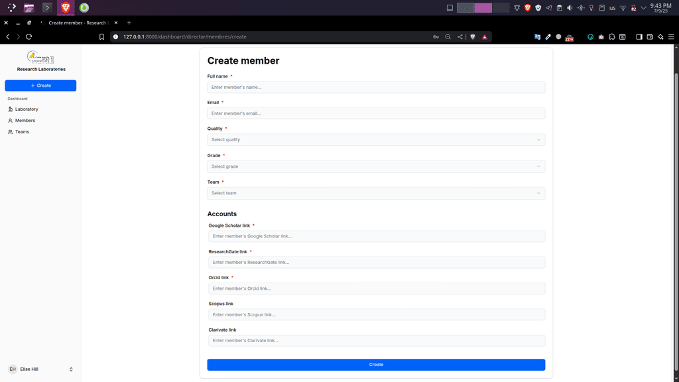
Task: Click the green circular Grammarly-style extension icon
Action: tap(590, 37)
